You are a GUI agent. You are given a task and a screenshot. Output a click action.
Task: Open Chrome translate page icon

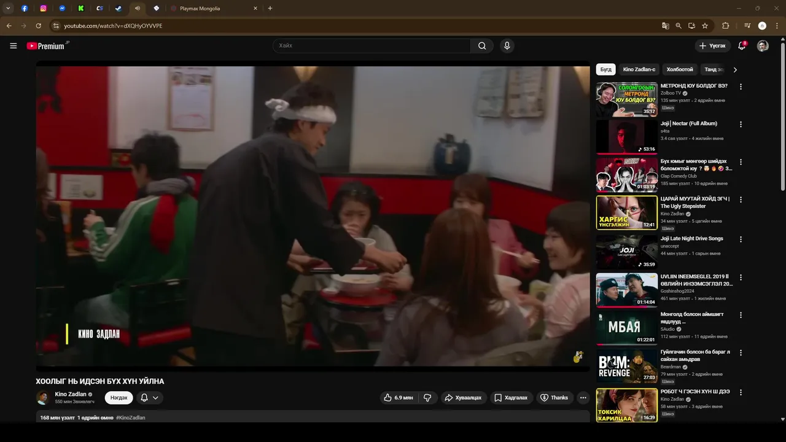tap(665, 26)
